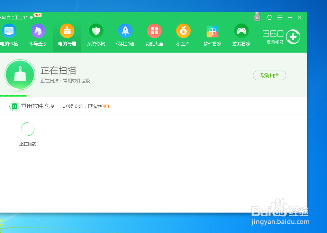327x233 pixels.
Task: Click the medal achievement icon in title bar
Action: [257, 17]
